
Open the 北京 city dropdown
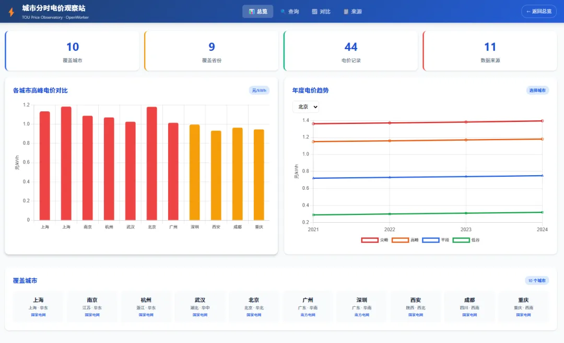coord(305,107)
